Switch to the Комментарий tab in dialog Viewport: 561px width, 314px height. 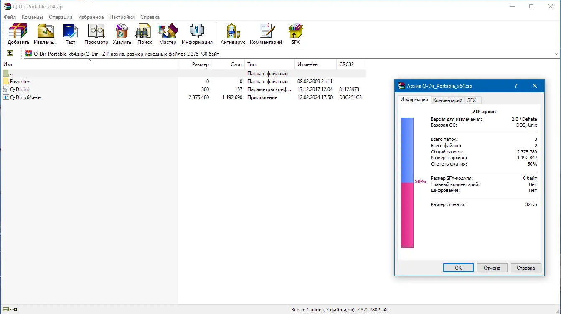[x=447, y=100]
